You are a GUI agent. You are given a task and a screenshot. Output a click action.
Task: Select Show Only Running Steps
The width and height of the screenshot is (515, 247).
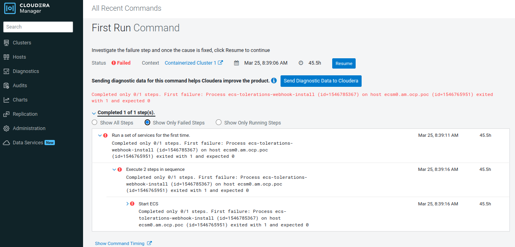(x=219, y=123)
